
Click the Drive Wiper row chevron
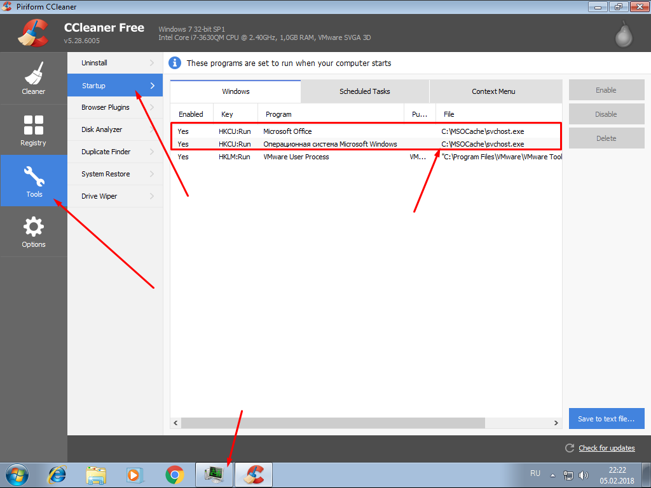coord(152,196)
